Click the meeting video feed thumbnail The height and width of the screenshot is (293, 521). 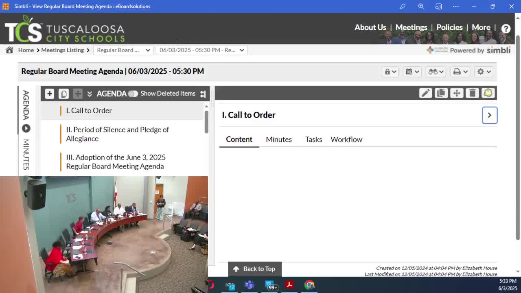[104, 234]
